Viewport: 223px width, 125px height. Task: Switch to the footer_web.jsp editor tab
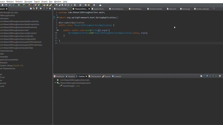[201, 9]
